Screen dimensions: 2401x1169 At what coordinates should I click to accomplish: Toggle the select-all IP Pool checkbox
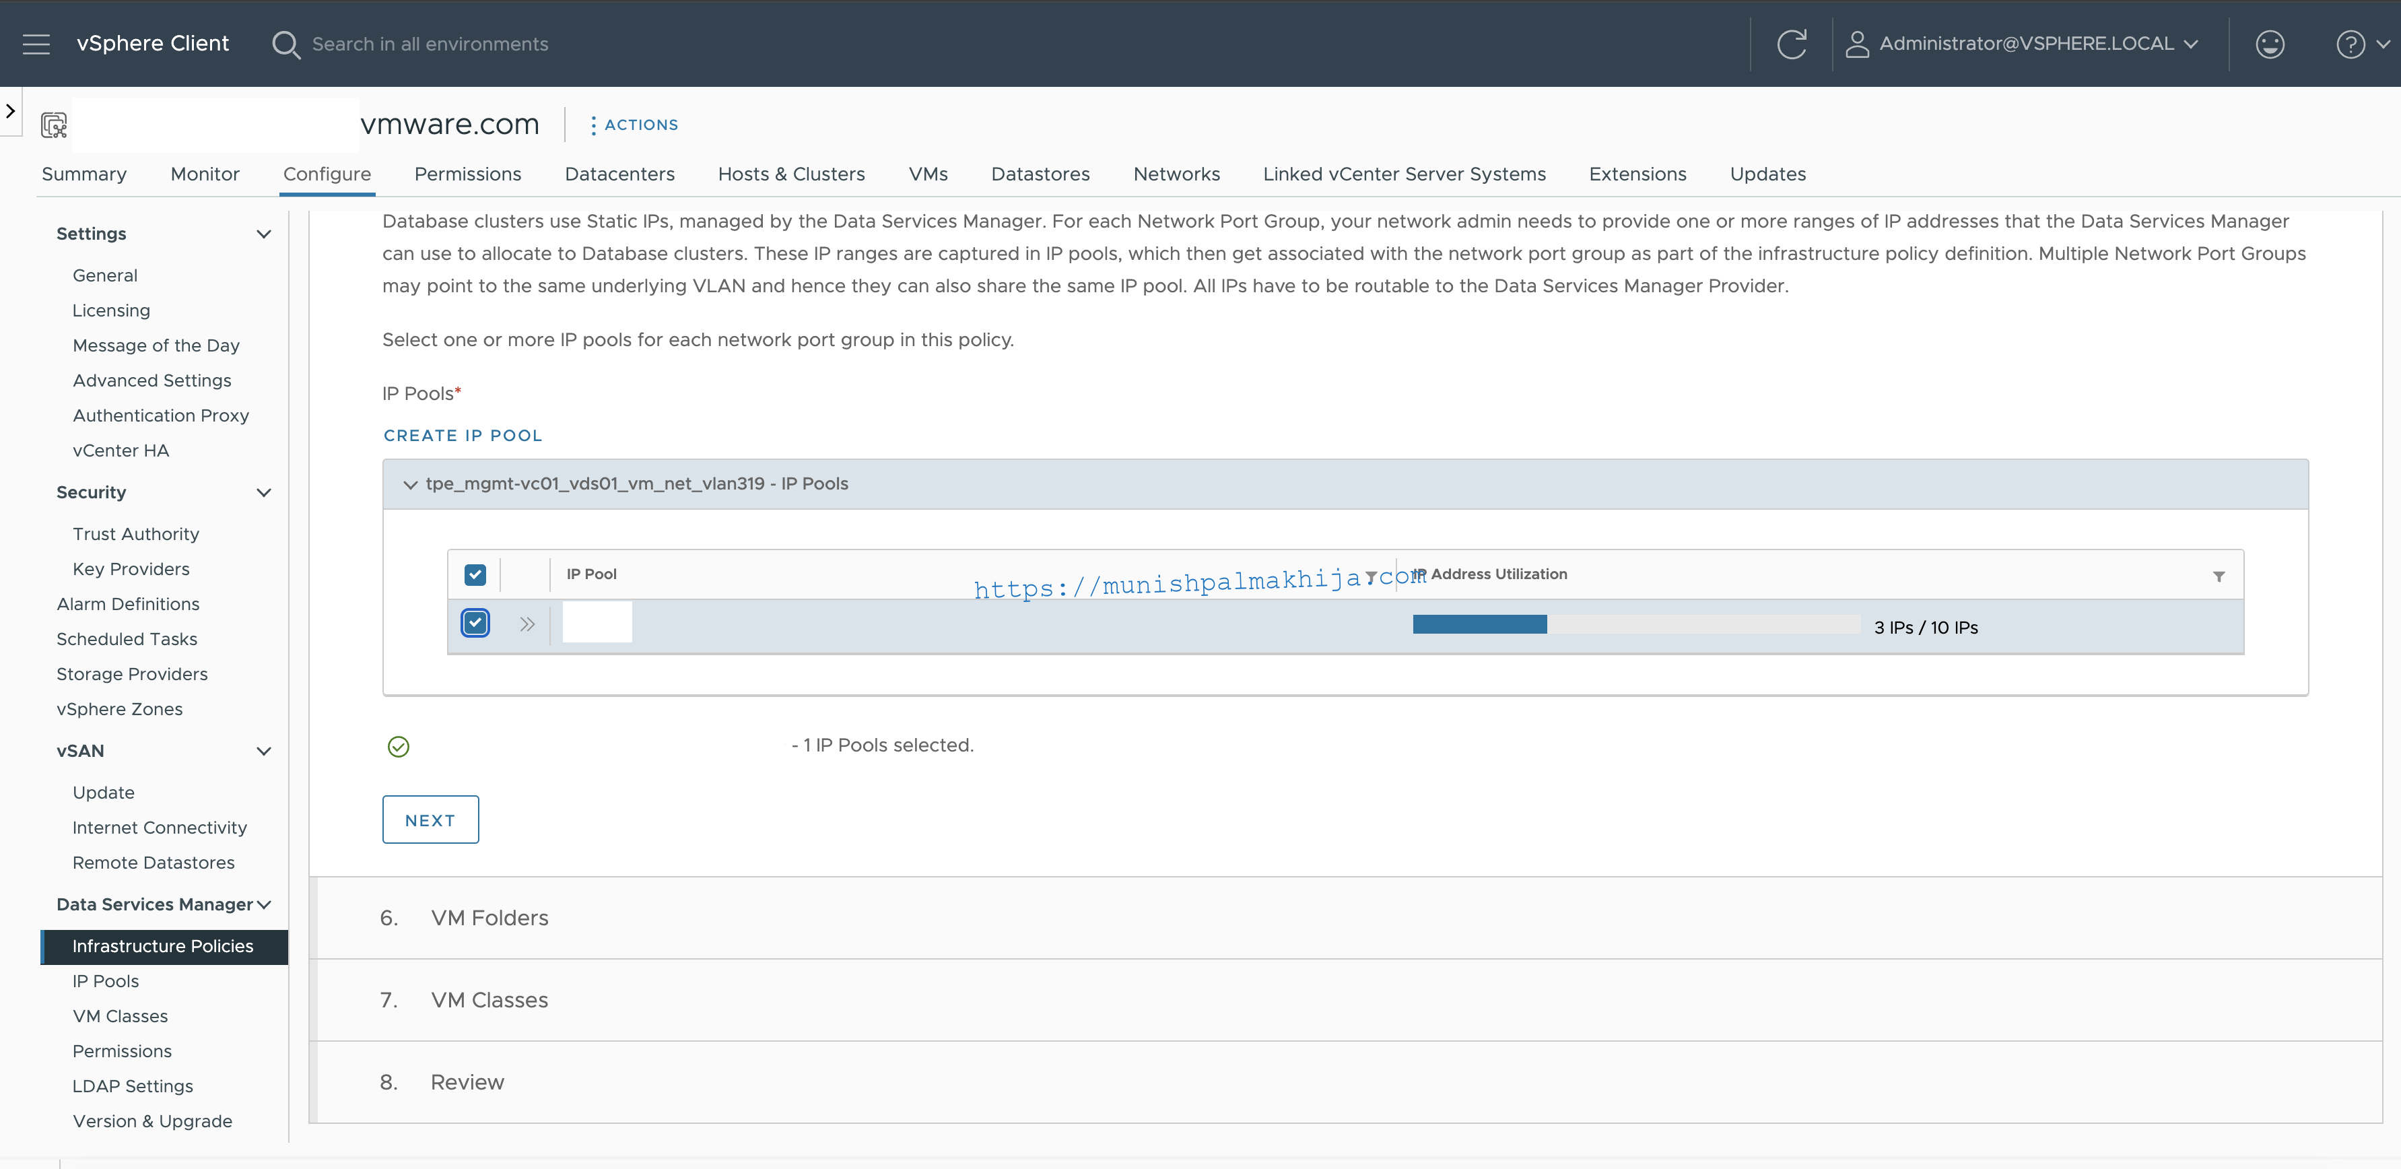click(x=475, y=574)
